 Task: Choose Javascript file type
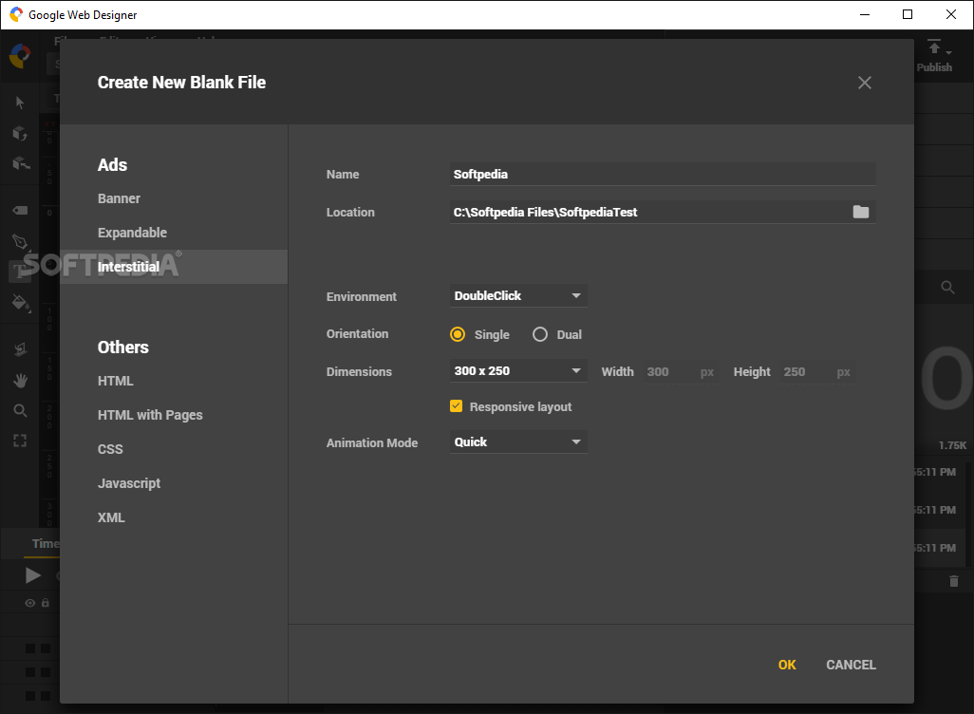point(128,483)
